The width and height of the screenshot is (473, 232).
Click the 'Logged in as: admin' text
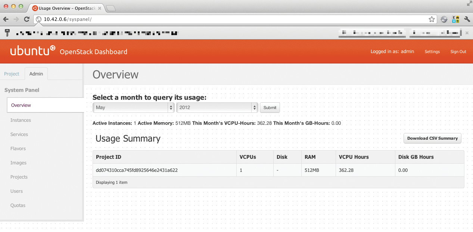[x=392, y=52]
